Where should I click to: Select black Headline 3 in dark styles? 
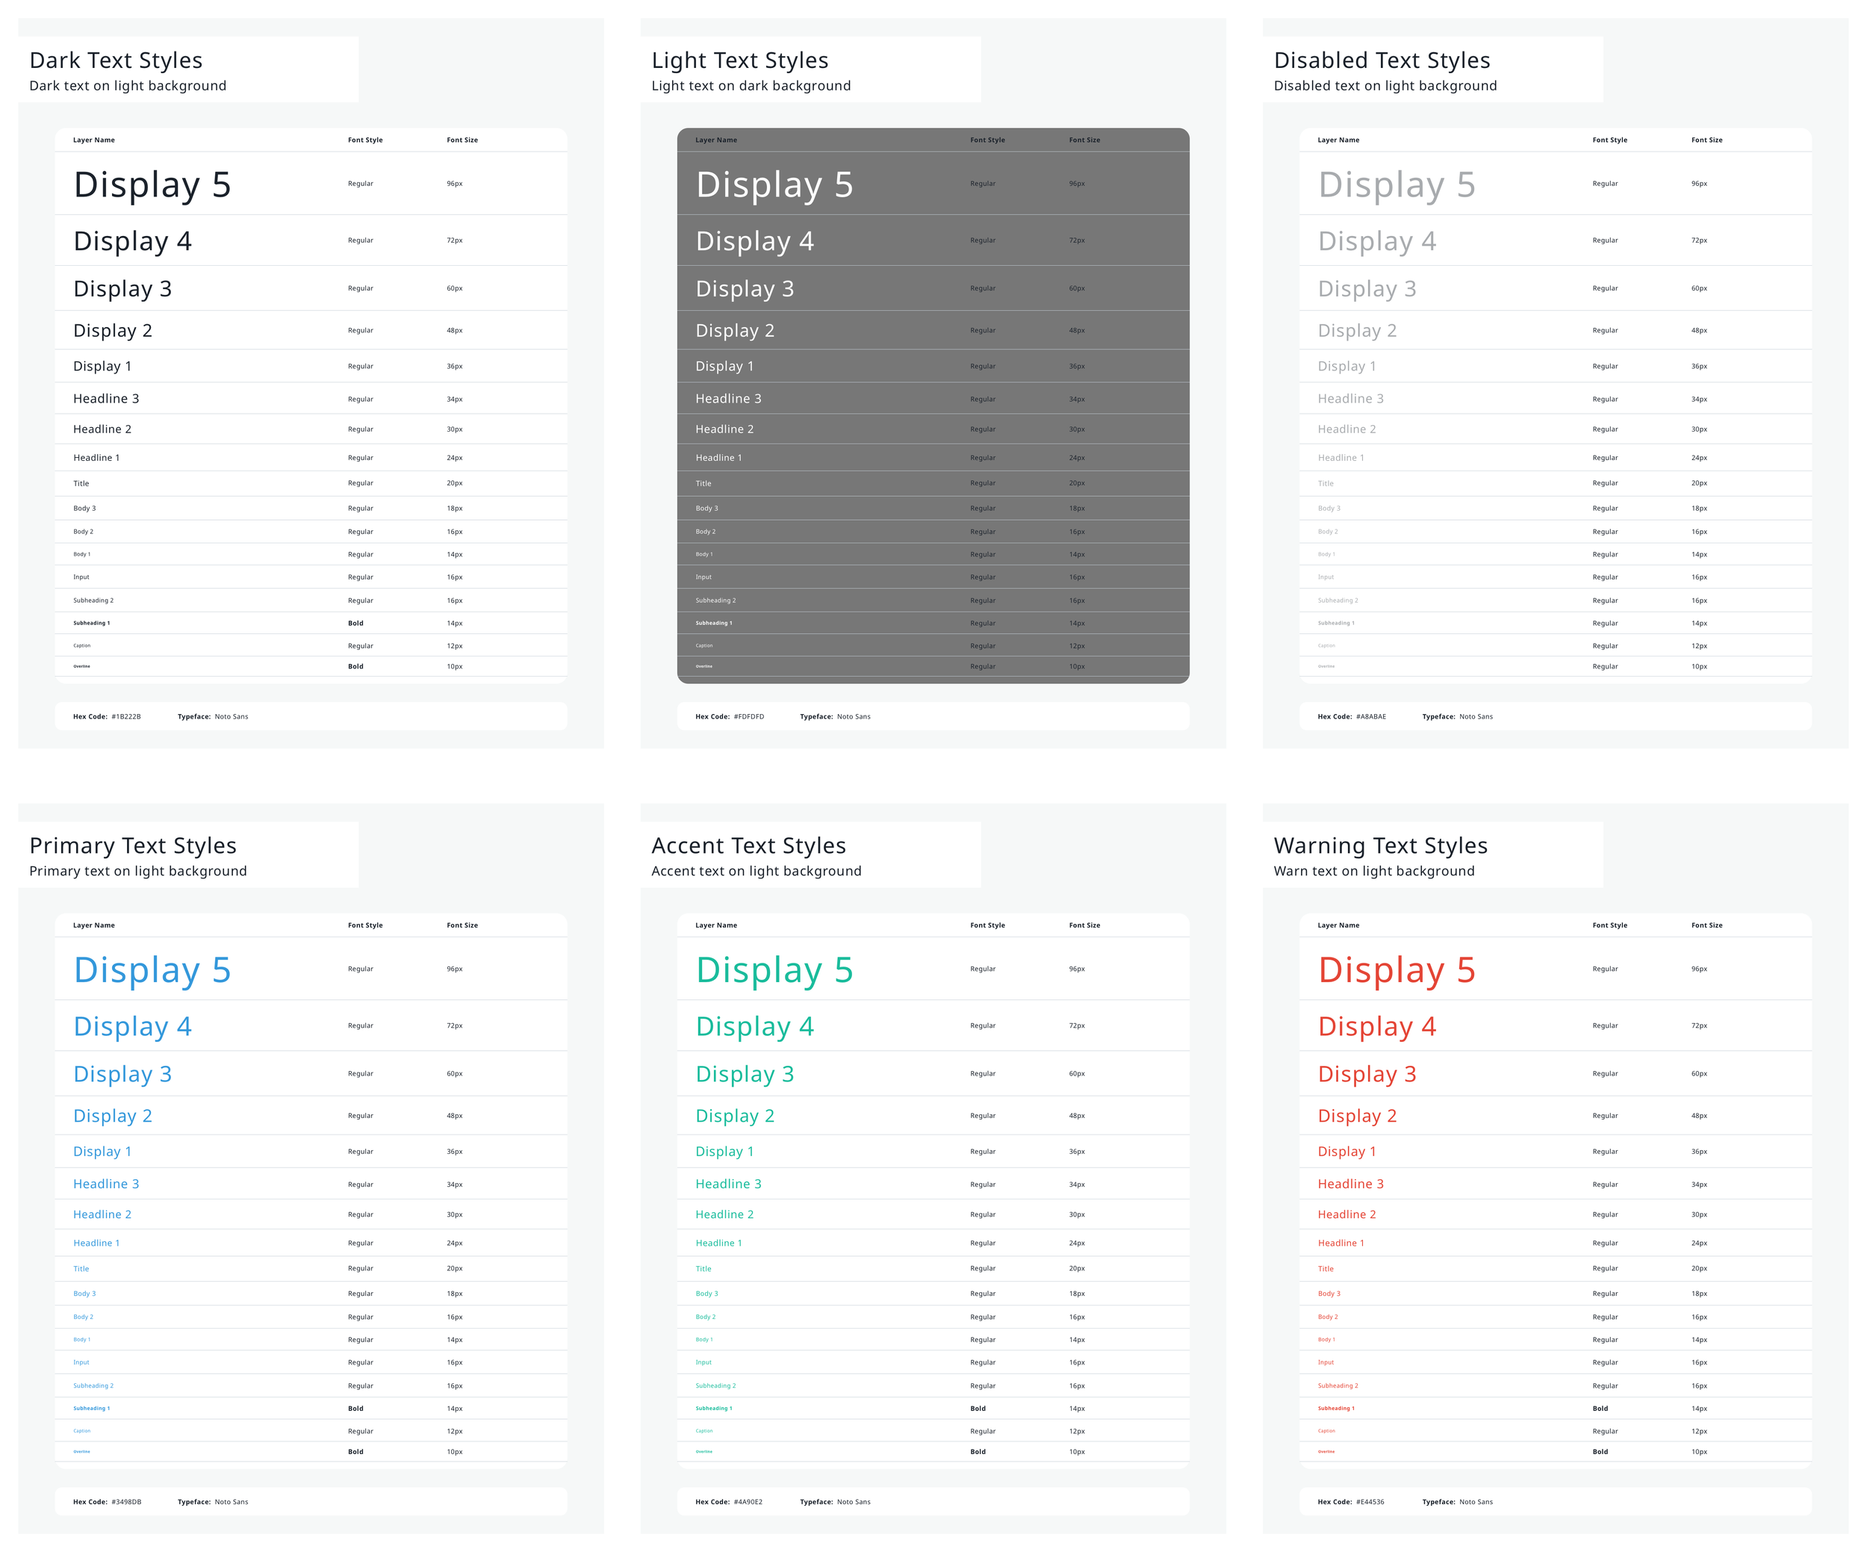(106, 399)
